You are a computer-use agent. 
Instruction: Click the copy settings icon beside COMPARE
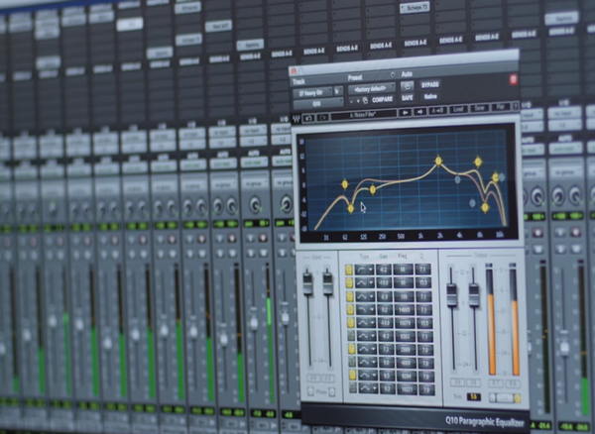(365, 100)
